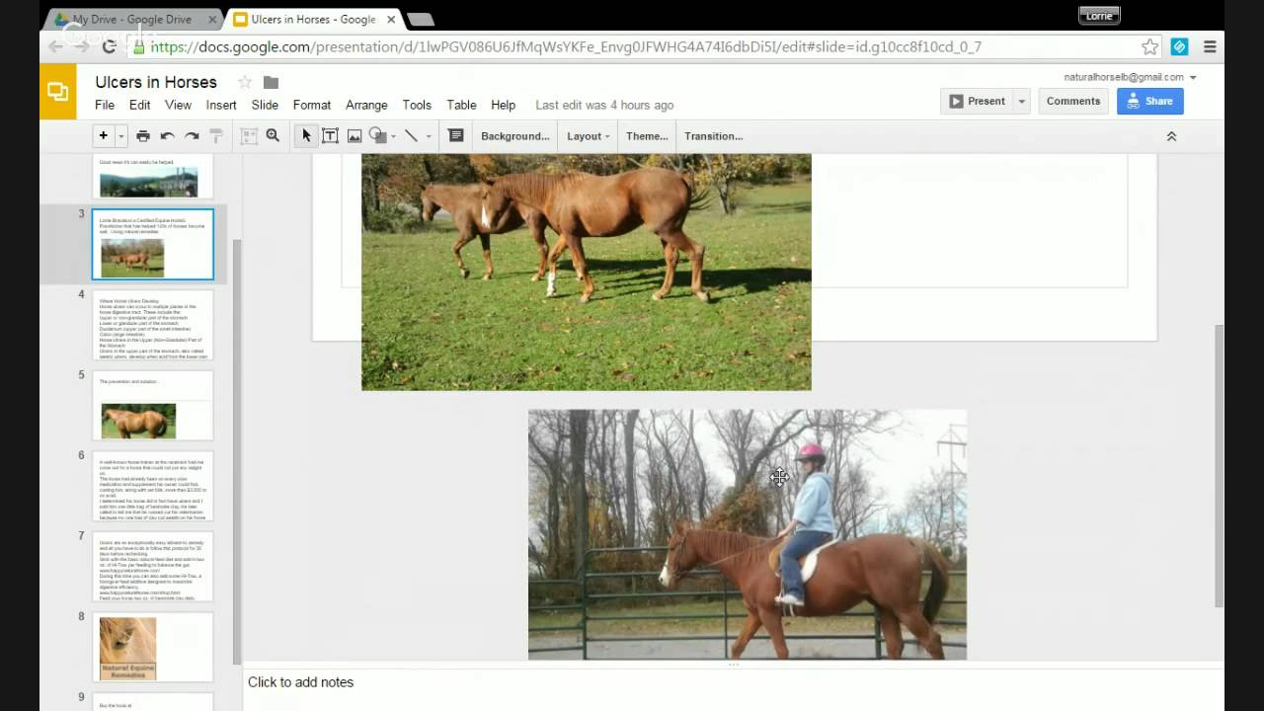Open the File menu
The image size is (1264, 711).
point(105,105)
